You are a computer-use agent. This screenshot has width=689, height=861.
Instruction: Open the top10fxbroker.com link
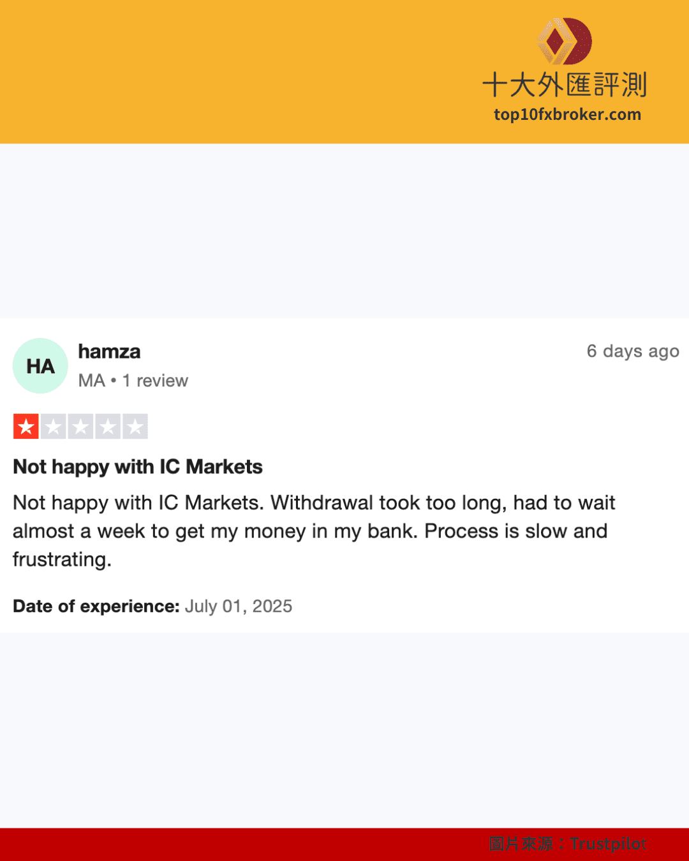point(567,115)
